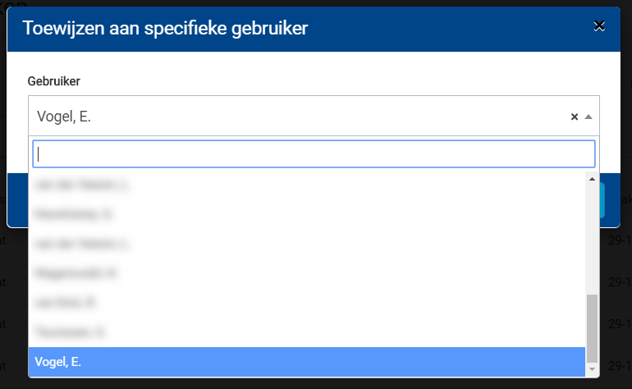Pick the second blurred user from the top
This screenshot has width=632, height=389.
307,214
